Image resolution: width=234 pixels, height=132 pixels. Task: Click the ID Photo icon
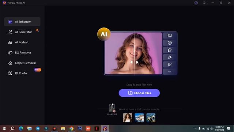point(10,73)
